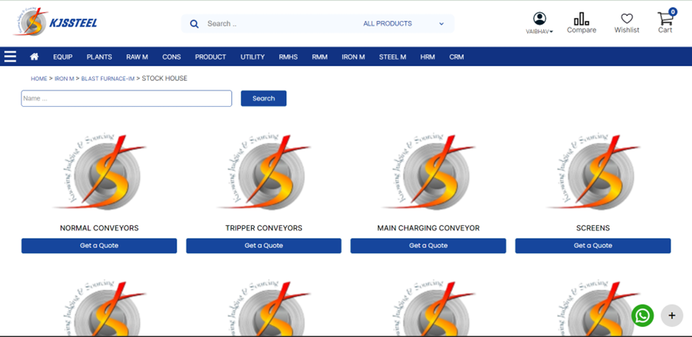Open the UTILITY menu
The image size is (692, 337).
(253, 57)
